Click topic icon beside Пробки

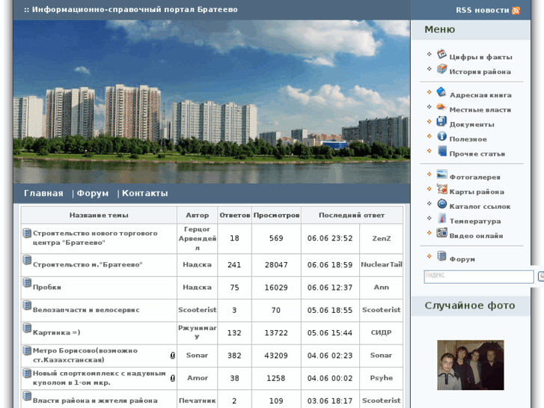click(27, 283)
